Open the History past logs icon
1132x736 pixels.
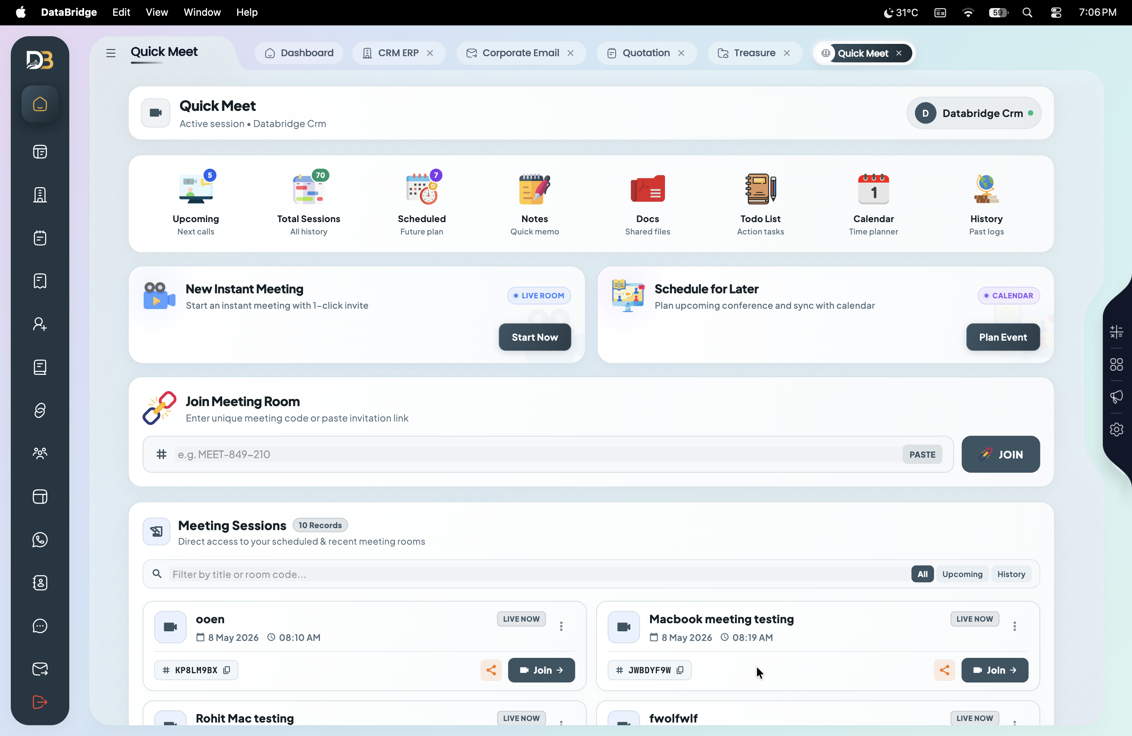[x=986, y=189]
